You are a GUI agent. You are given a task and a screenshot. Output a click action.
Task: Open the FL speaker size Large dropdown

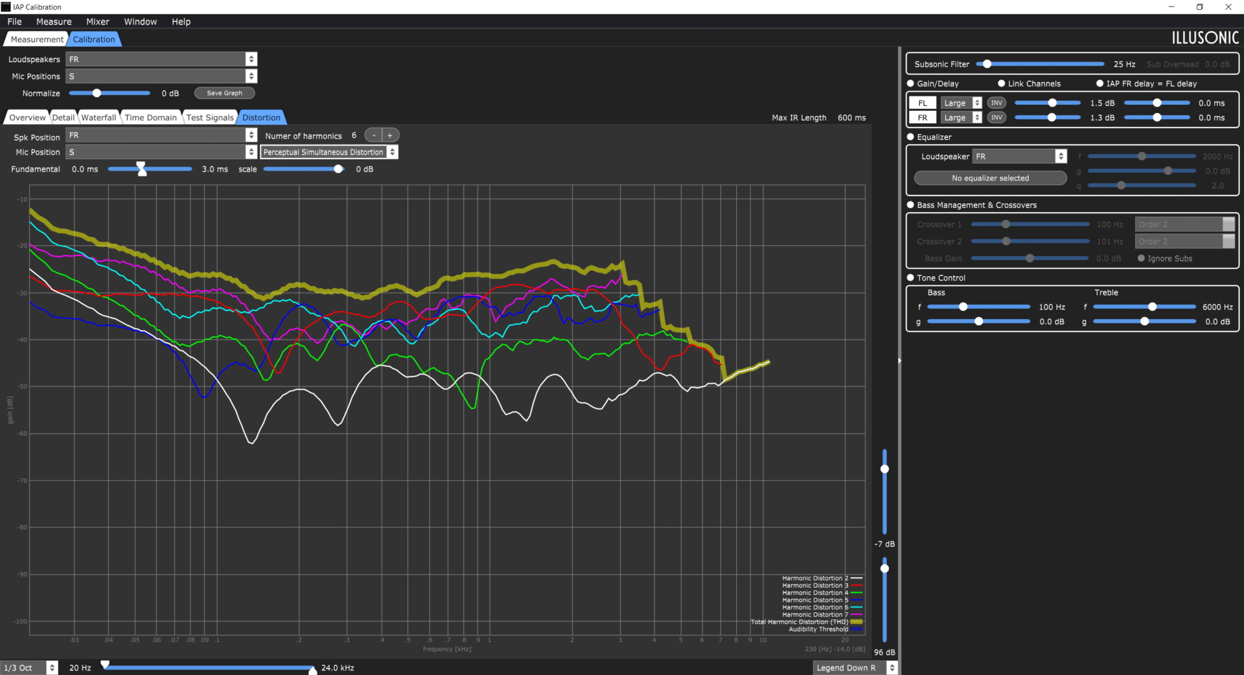click(962, 103)
